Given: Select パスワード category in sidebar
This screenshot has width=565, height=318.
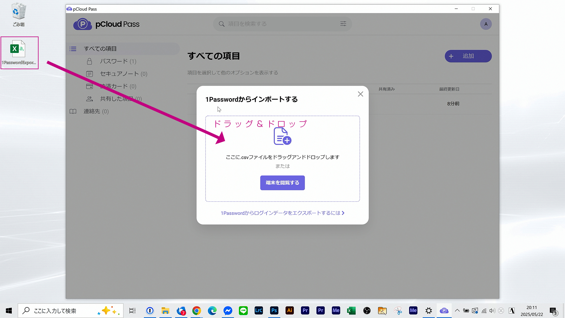Looking at the screenshot, I should 114,61.
